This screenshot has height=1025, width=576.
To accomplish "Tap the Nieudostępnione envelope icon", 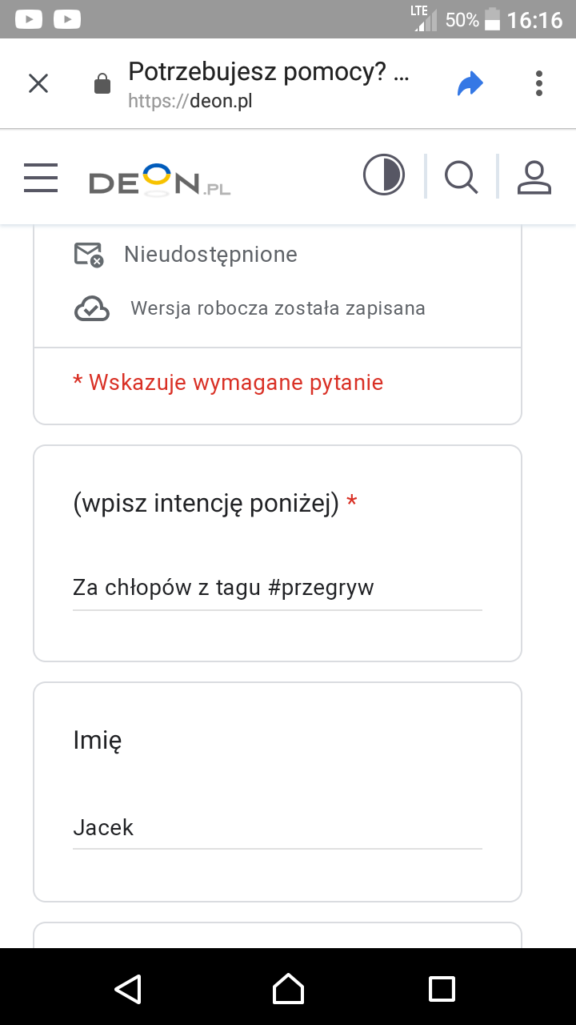I will pos(88,255).
